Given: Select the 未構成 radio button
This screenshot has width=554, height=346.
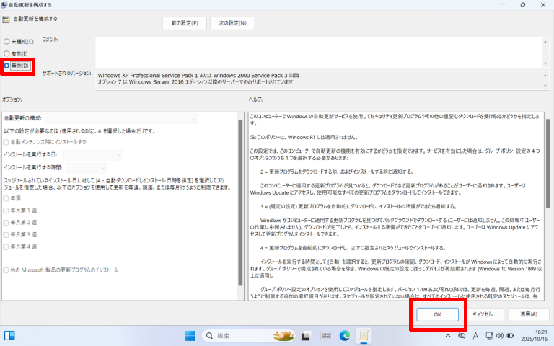Looking at the screenshot, I should (x=7, y=41).
